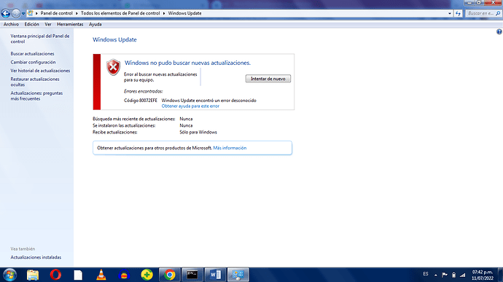The height and width of the screenshot is (282, 503).
Task: Click the Windows Update heading
Action: [114, 40]
